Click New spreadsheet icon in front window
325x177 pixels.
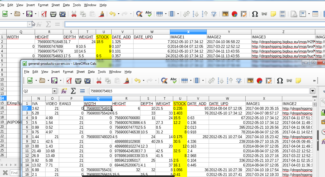[x=30, y=81]
